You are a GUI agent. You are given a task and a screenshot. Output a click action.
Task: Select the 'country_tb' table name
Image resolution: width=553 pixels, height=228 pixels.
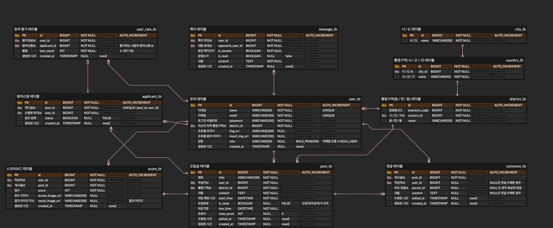514,60
